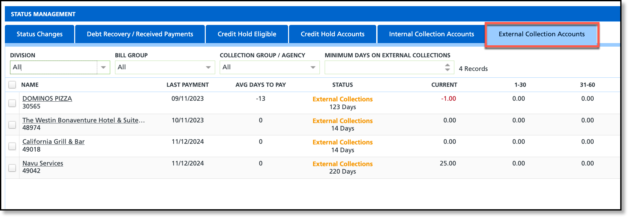
Task: Click External Collections status for DOMINOS PIZZA
Action: tap(343, 99)
